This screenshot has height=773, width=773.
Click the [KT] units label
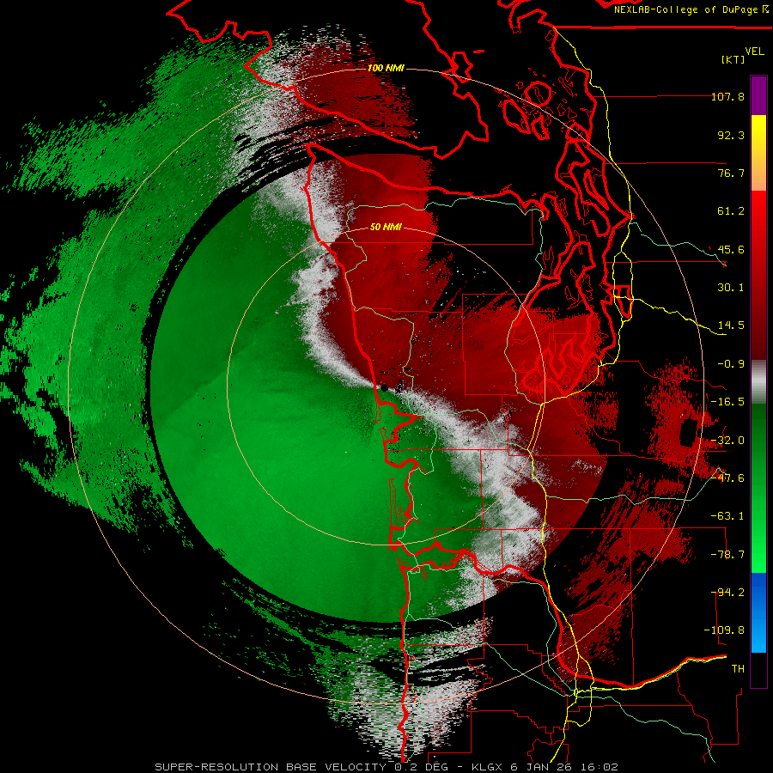pyautogui.click(x=733, y=59)
